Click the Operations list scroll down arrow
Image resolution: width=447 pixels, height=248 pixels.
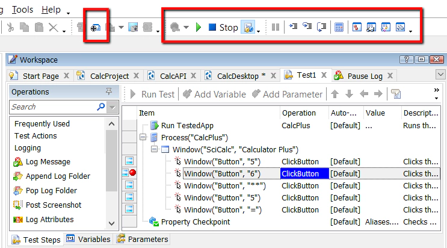tap(111, 223)
